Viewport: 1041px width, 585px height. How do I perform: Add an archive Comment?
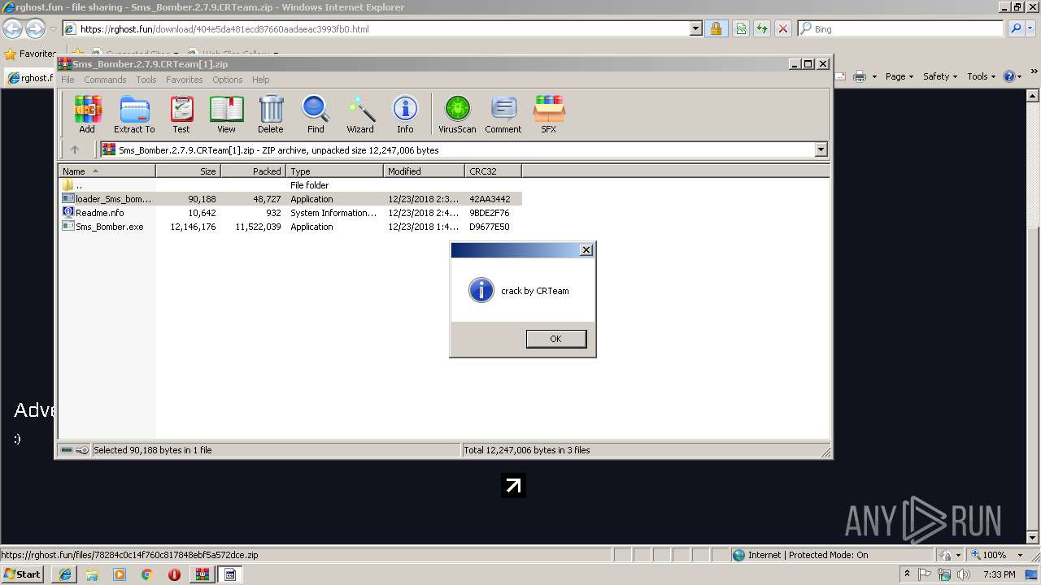[x=503, y=114]
